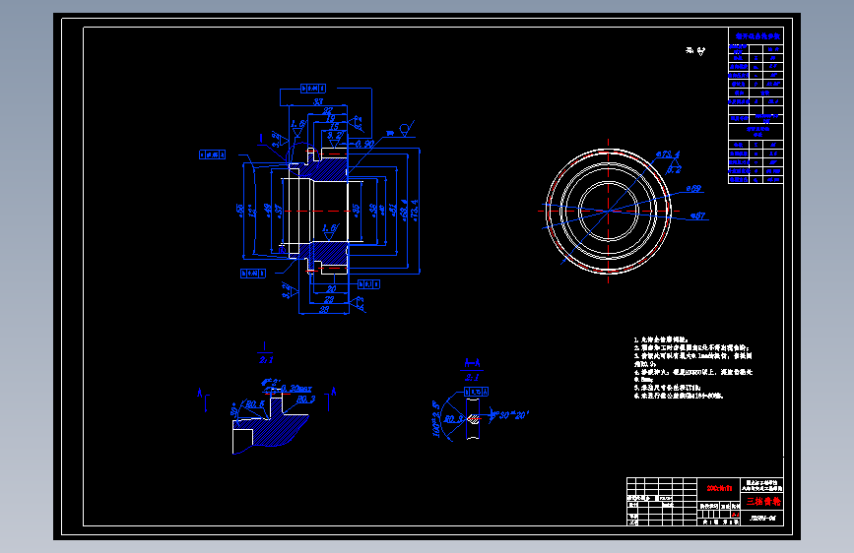Select the ø69 diameter label on circular view

[693, 189]
